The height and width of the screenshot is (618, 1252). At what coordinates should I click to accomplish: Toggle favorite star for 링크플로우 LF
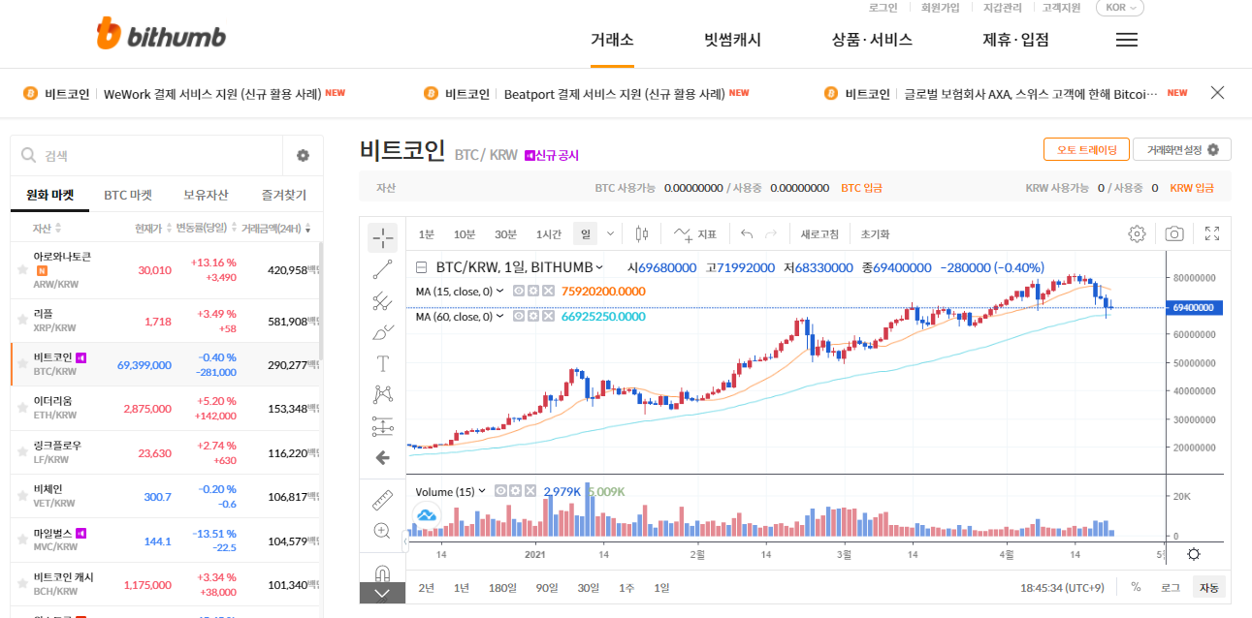click(22, 452)
